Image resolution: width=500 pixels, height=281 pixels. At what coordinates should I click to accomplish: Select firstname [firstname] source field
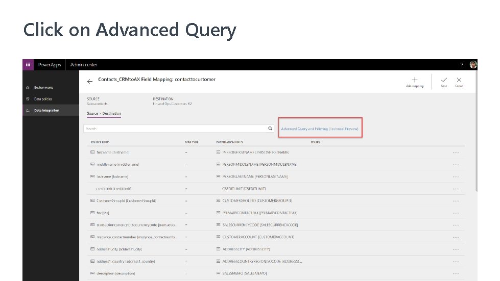[x=113, y=152]
